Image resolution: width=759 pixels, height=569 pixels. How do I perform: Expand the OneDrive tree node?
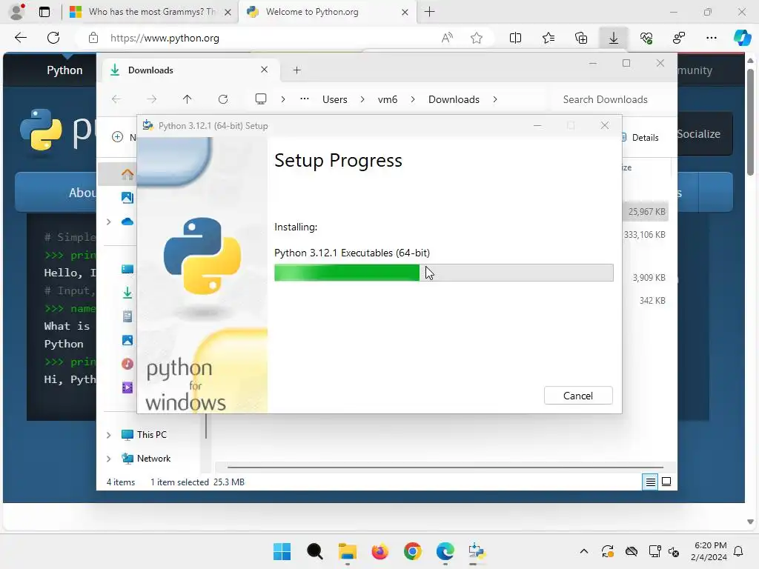pos(108,222)
